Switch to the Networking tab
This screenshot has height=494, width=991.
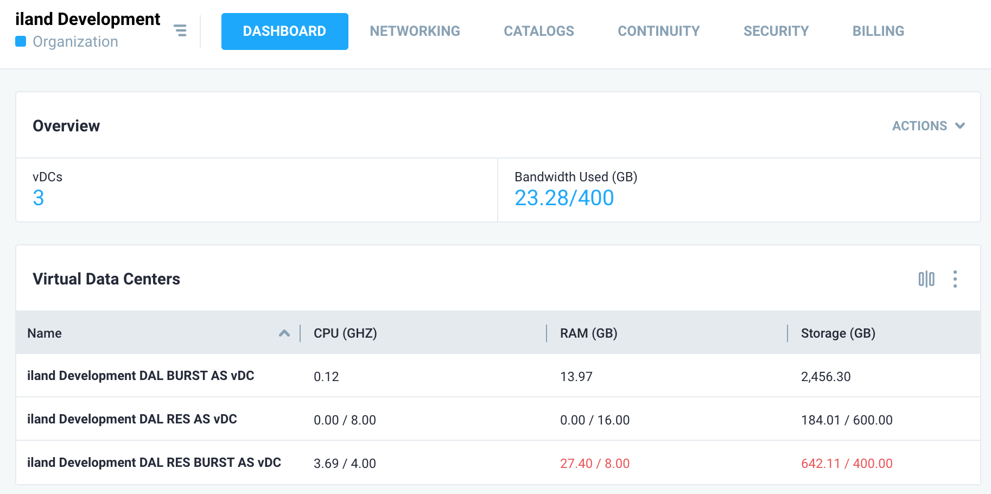pos(415,31)
